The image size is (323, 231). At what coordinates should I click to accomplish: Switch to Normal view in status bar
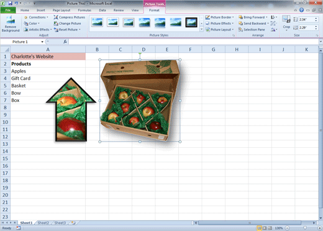(259, 228)
